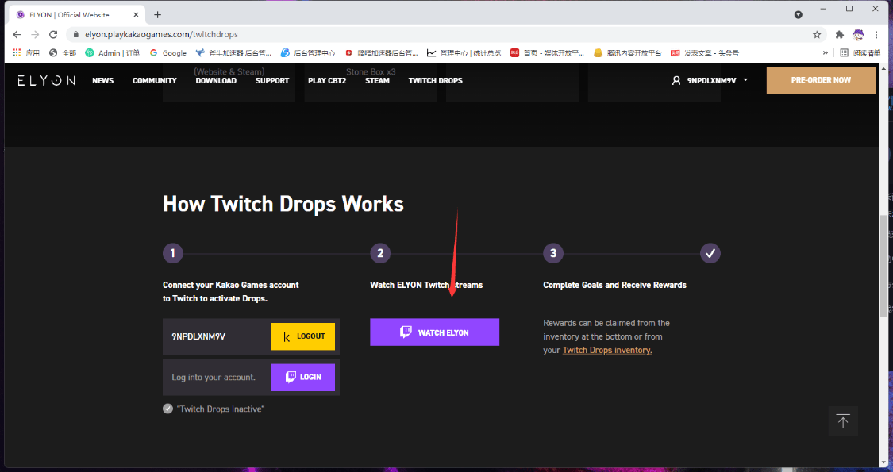This screenshot has width=893, height=472.
Task: Open the 阅读清单 reading list
Action: tap(860, 53)
